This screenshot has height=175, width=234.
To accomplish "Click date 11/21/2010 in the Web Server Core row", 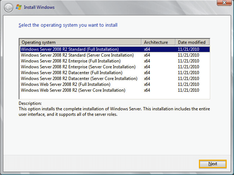I will (x=188, y=90).
